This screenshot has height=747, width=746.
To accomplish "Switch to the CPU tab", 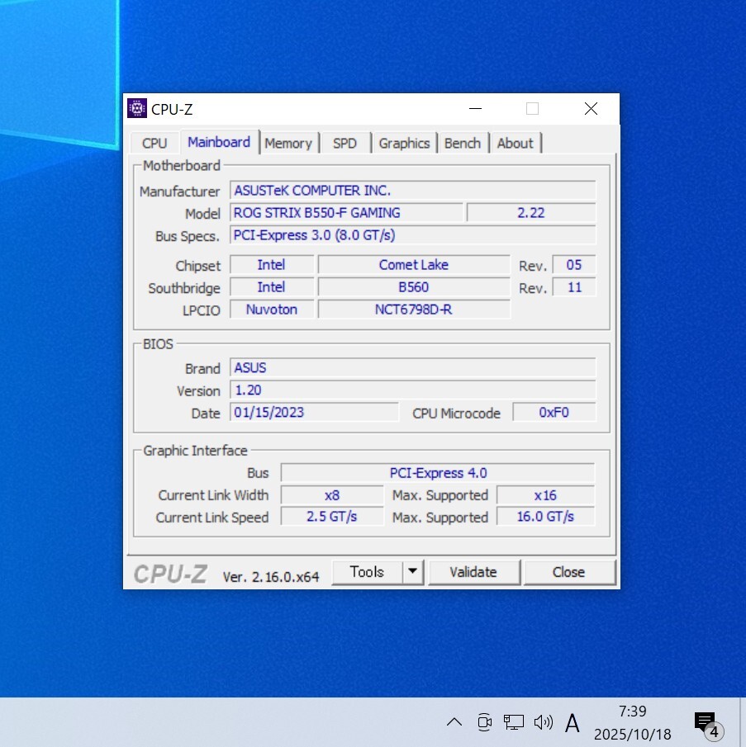I will 154,143.
